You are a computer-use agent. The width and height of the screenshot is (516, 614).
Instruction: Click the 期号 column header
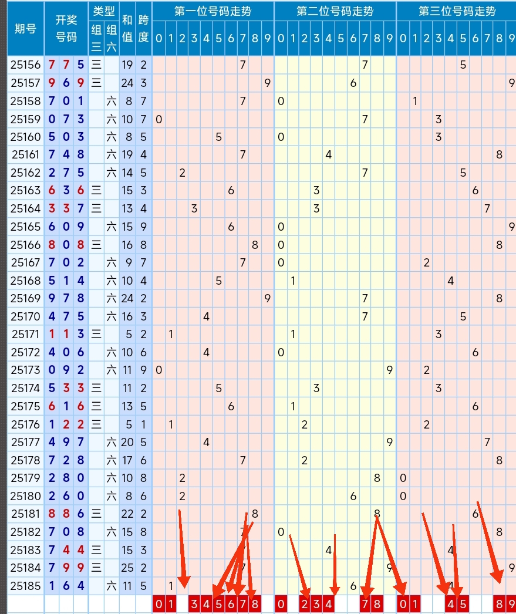25,29
